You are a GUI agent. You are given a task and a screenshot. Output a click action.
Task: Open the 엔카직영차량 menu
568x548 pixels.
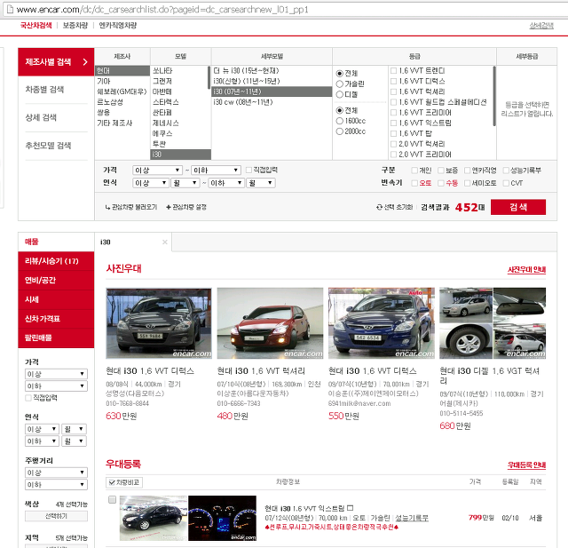pos(118,26)
